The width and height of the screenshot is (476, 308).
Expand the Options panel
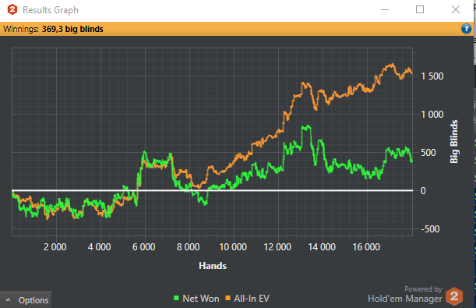pyautogui.click(x=26, y=300)
